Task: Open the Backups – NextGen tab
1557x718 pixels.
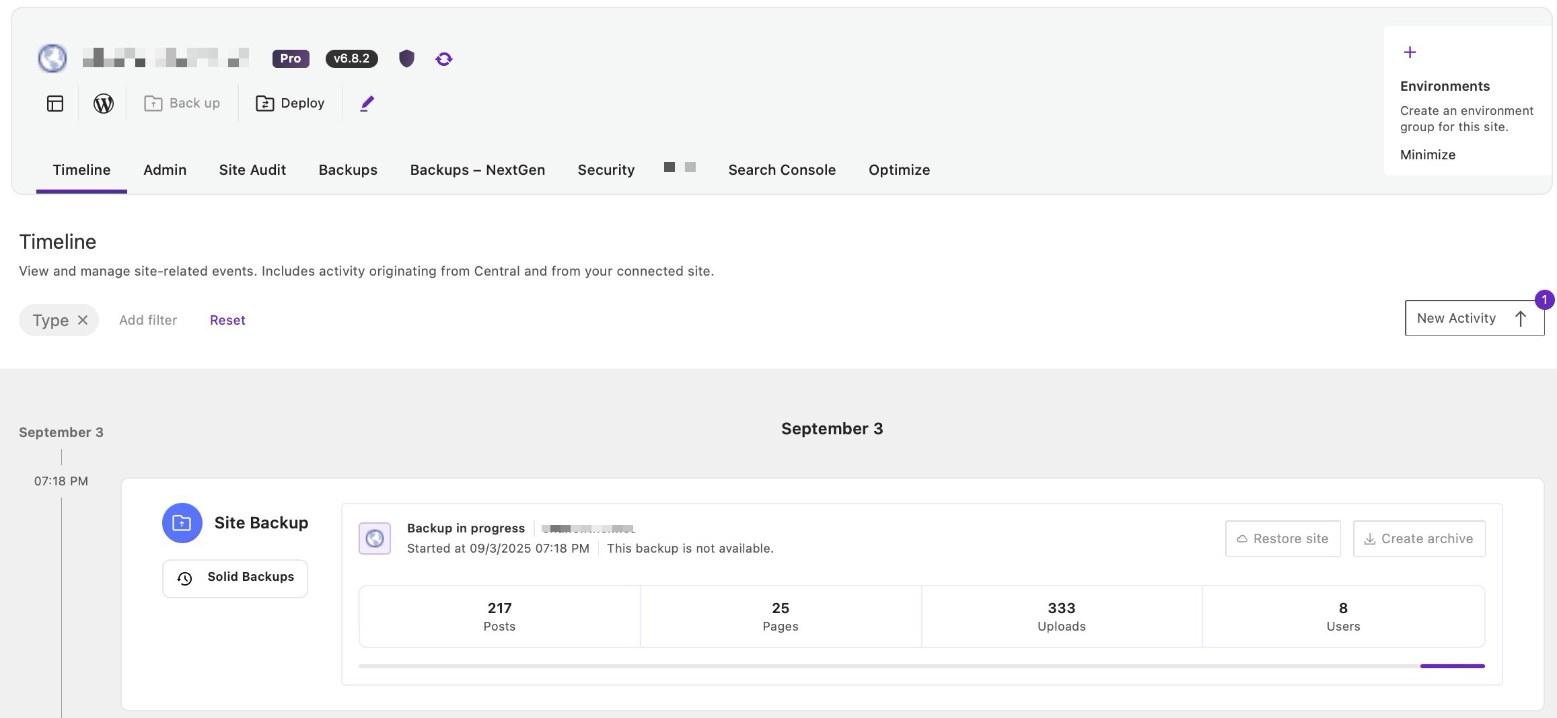Action: point(477,170)
